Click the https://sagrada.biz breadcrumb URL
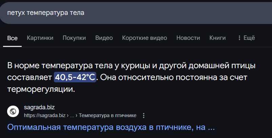 coord(45,115)
